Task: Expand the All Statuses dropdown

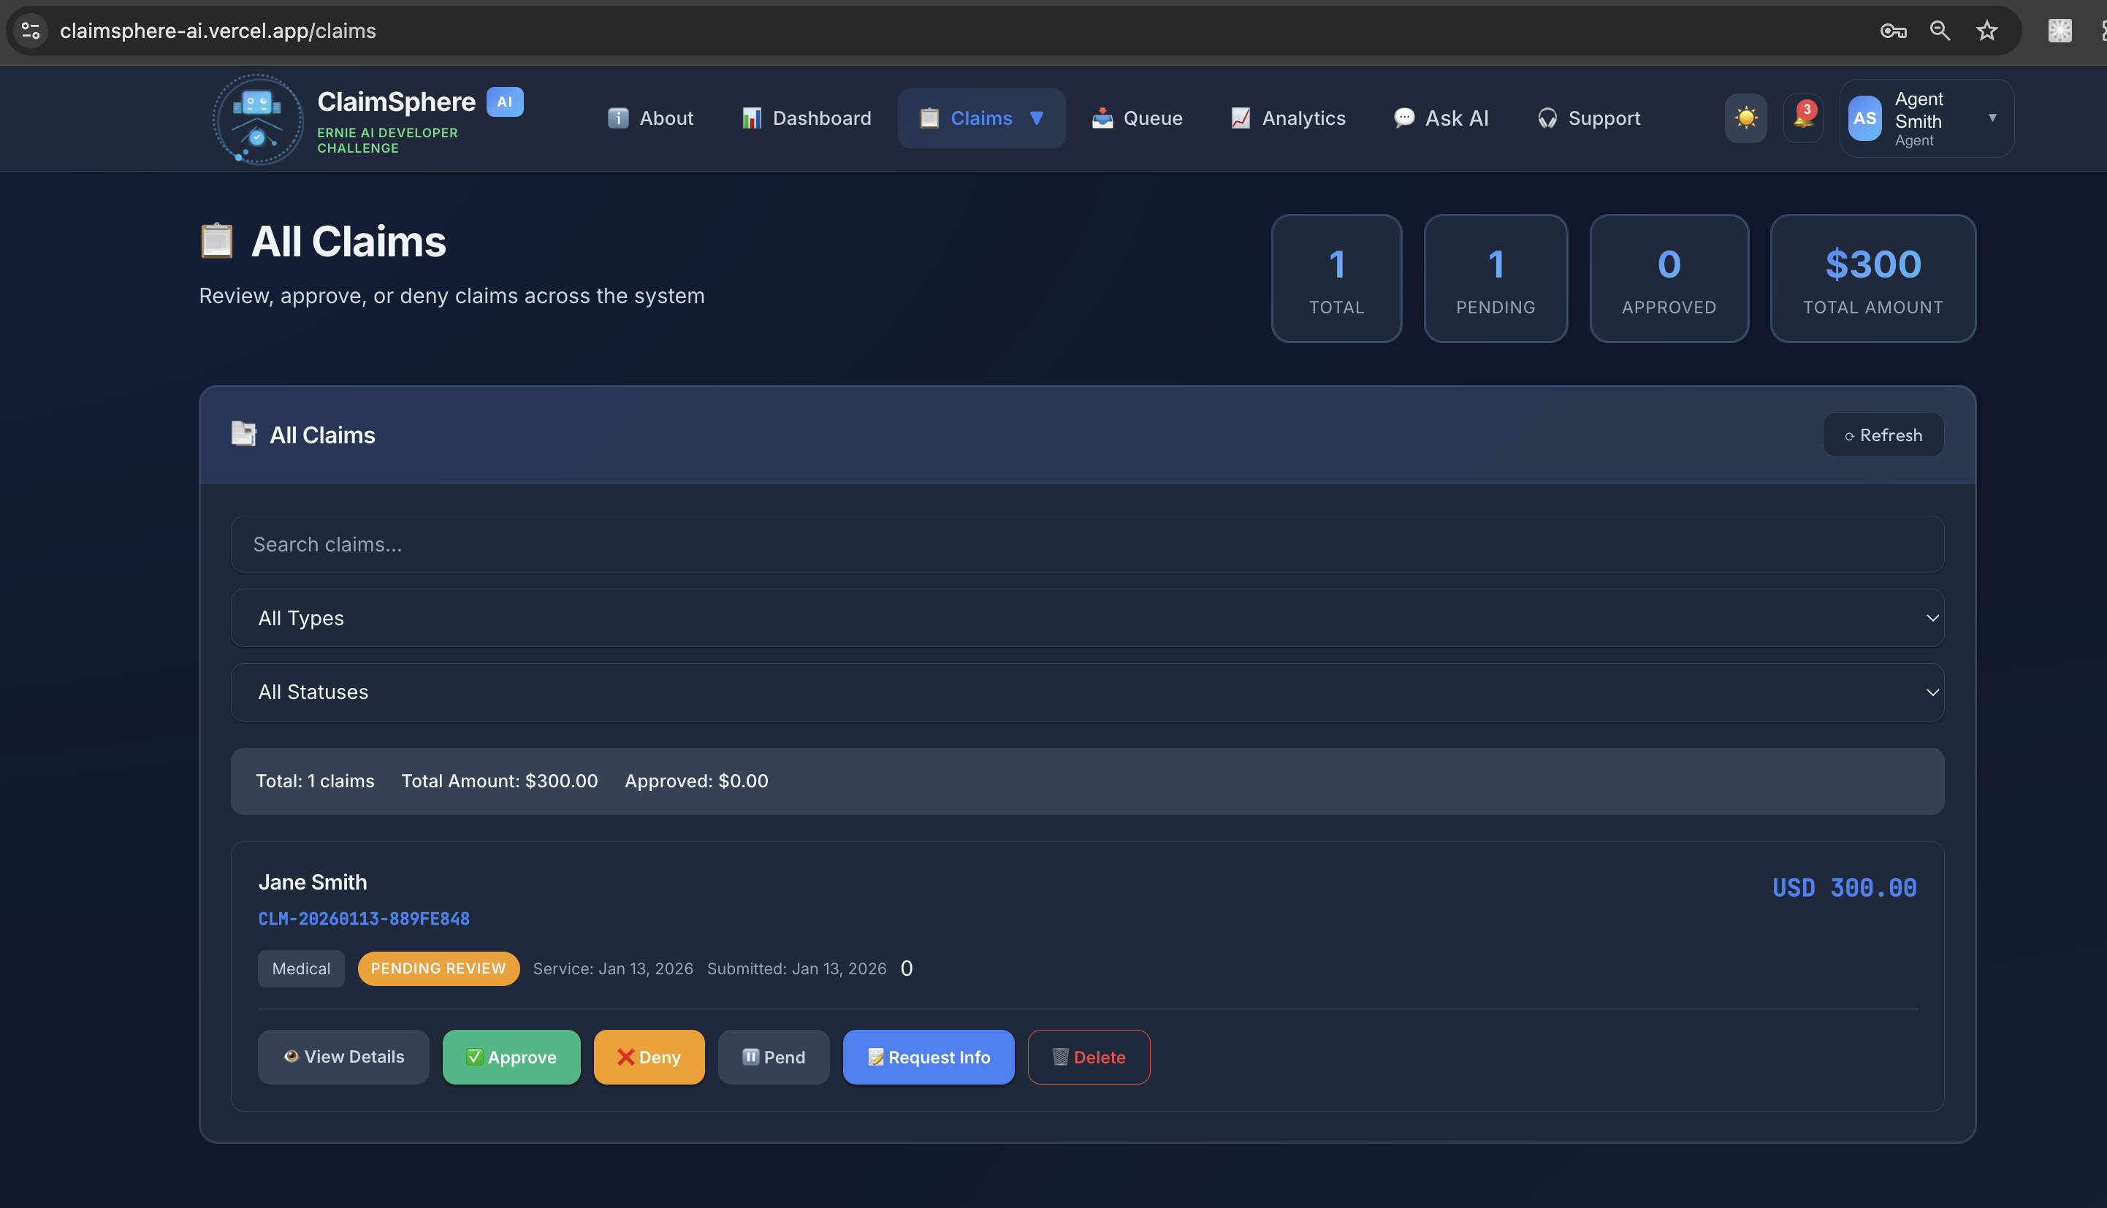Action: (x=1086, y=692)
